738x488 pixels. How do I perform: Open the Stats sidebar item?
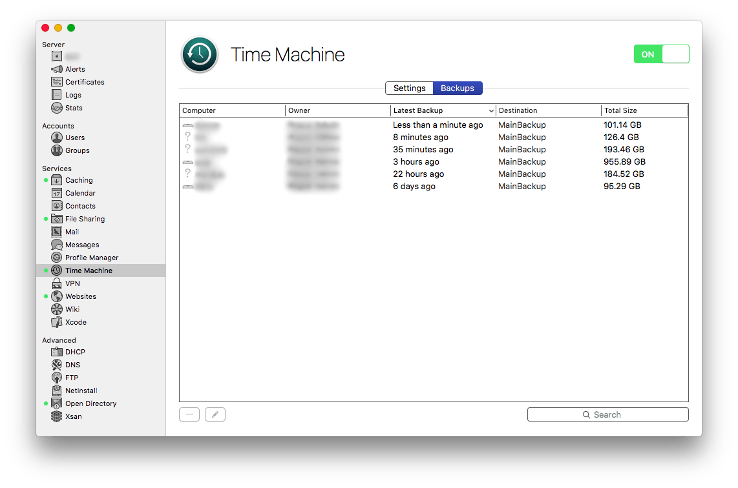coord(67,108)
